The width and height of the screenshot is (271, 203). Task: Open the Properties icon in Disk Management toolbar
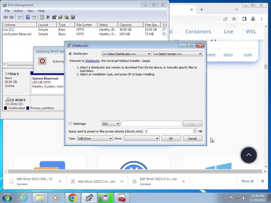click(54, 17)
